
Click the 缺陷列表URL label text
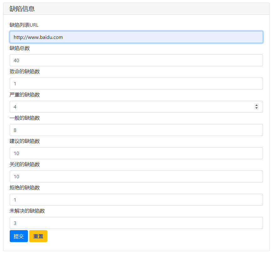24,25
